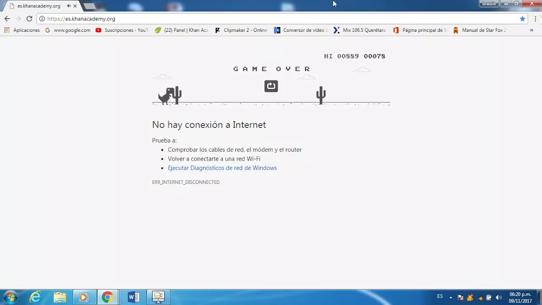Click the Action Center flag tray icon
This screenshot has height=305, width=542.
click(461, 297)
